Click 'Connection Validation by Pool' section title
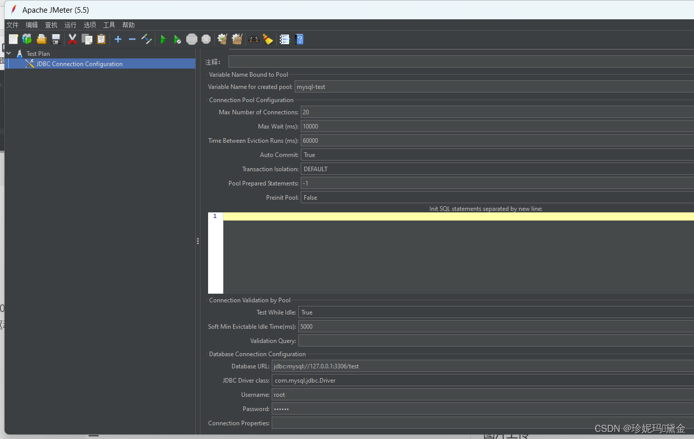Screen dimensions: 694x439 click(250, 300)
